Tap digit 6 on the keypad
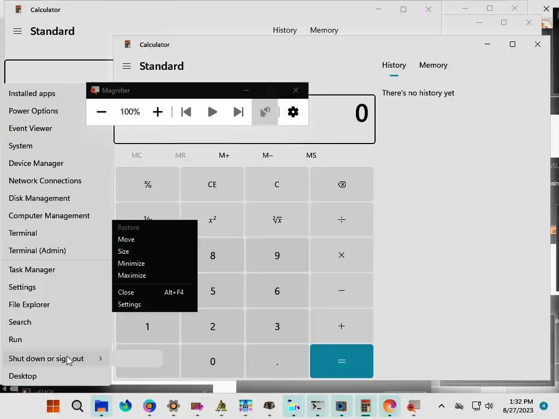Screen dimensions: 559x419 [x=277, y=291]
